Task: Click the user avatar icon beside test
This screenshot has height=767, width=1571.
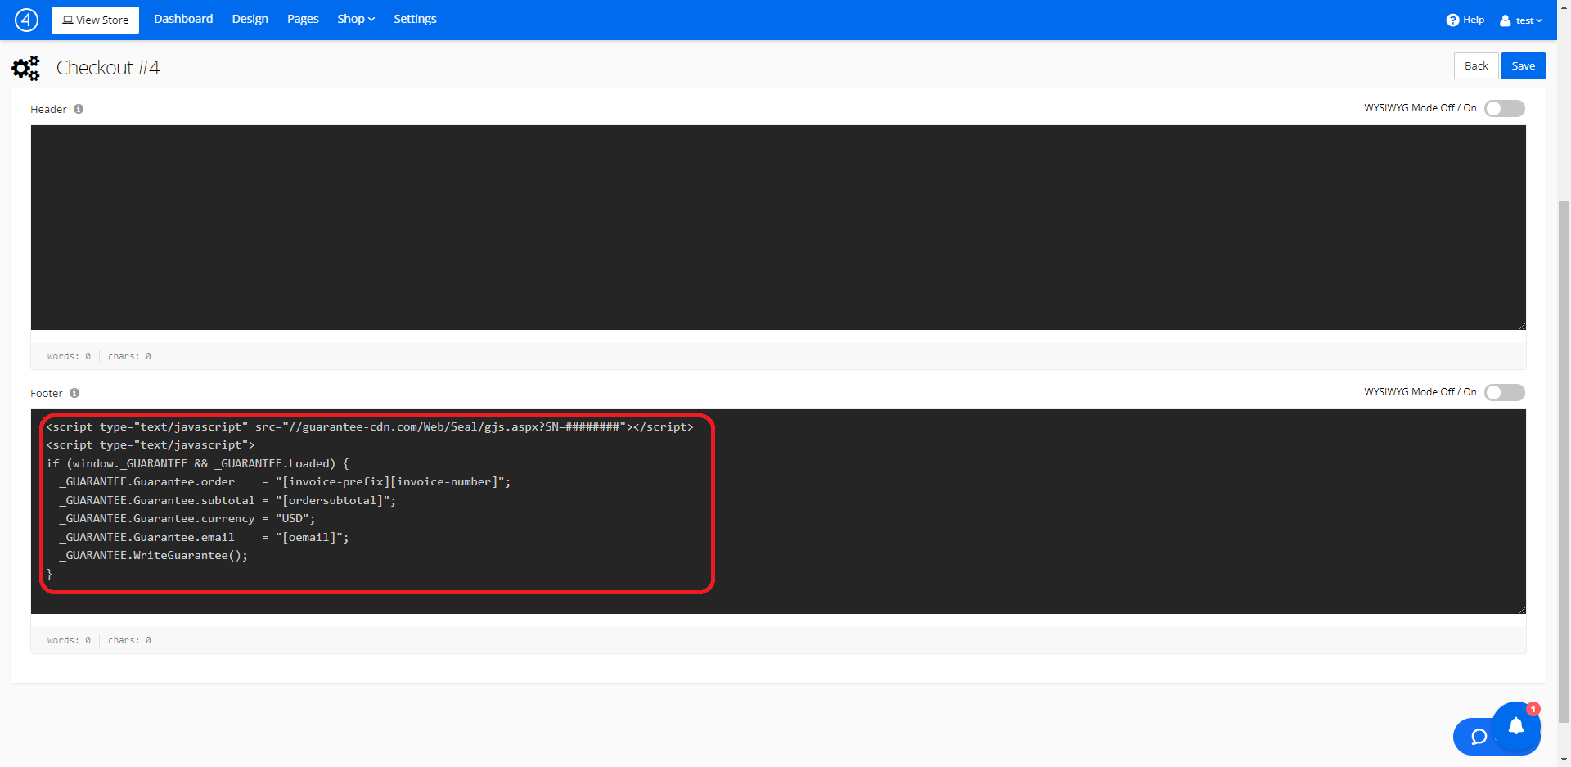Action: (1506, 20)
